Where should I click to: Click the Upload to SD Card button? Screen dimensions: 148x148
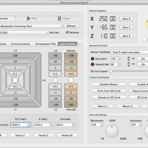[109, 97]
